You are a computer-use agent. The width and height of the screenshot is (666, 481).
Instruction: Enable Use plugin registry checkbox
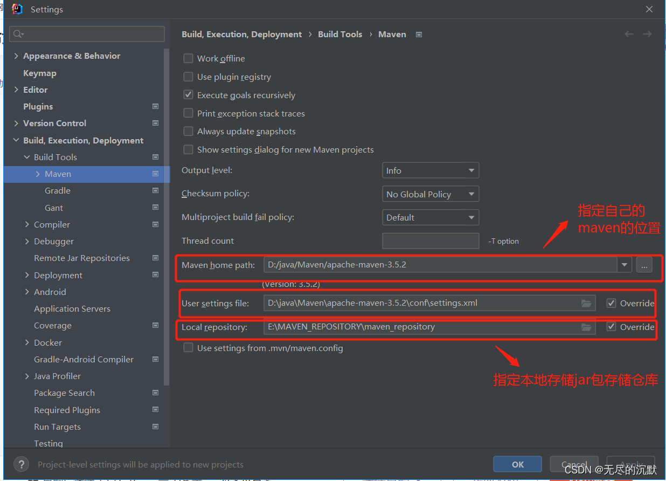pos(188,77)
